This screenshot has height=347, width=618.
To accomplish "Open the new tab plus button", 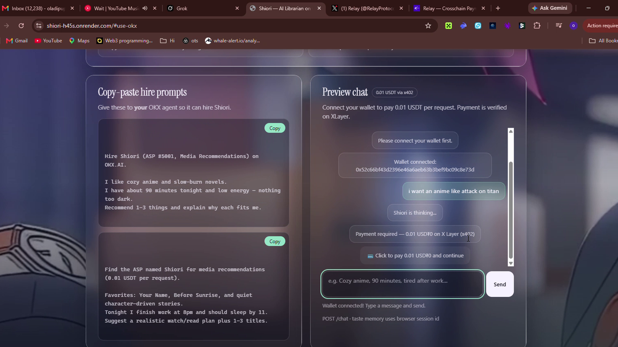I will click(x=498, y=8).
